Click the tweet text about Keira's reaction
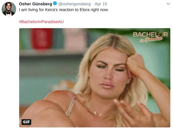The width and height of the screenshot is (173, 131). coord(64,10)
